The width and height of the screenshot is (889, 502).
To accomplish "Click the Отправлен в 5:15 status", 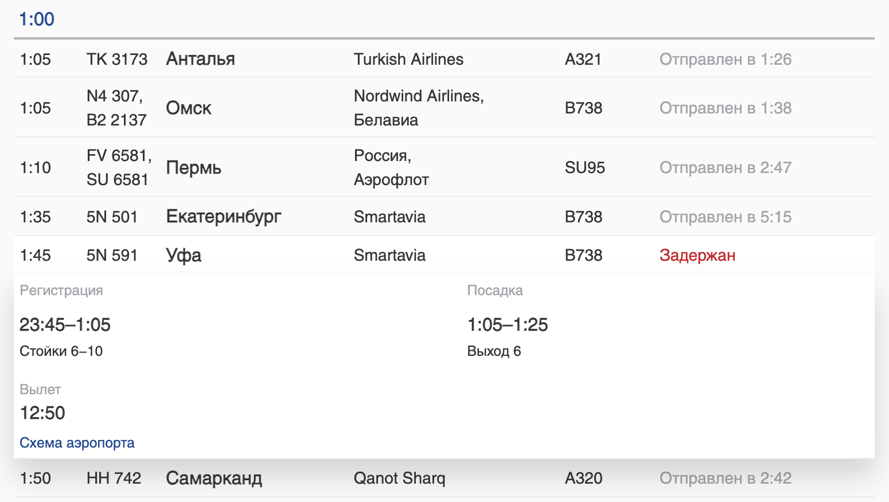I will [x=725, y=217].
